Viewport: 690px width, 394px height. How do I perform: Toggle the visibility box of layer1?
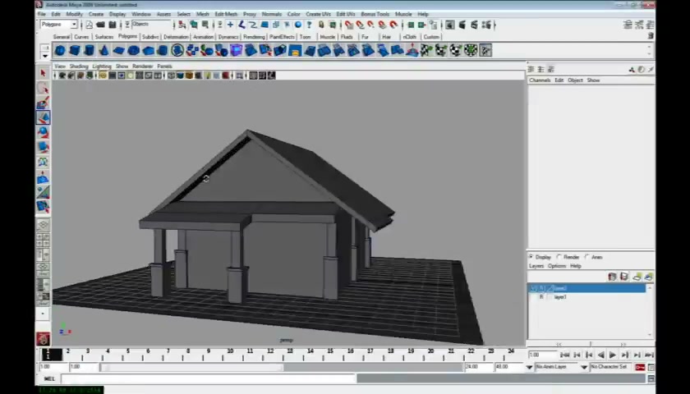point(534,297)
